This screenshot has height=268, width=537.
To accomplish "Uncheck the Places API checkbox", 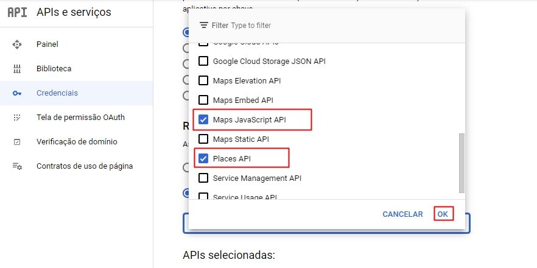I will 203,159.
